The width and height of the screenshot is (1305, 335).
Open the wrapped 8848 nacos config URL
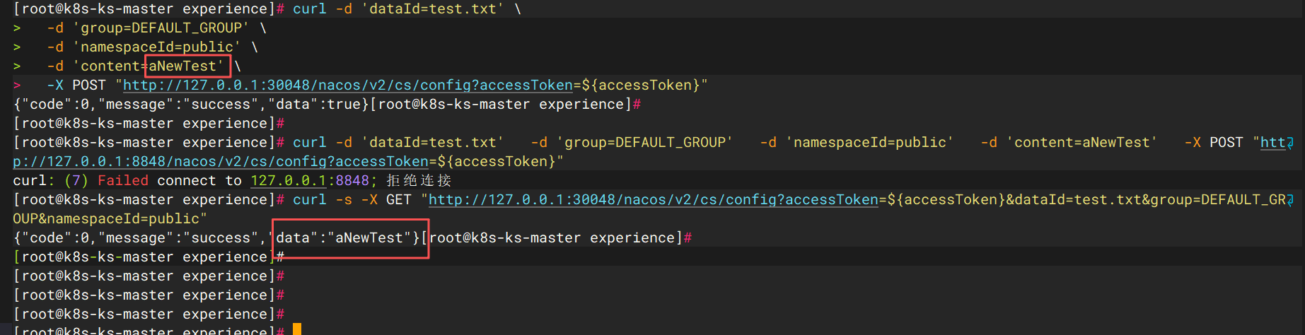click(221, 162)
